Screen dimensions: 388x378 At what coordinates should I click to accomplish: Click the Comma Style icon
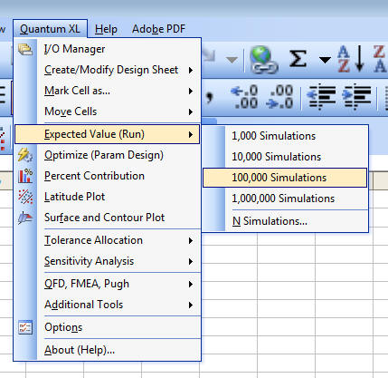tap(210, 97)
